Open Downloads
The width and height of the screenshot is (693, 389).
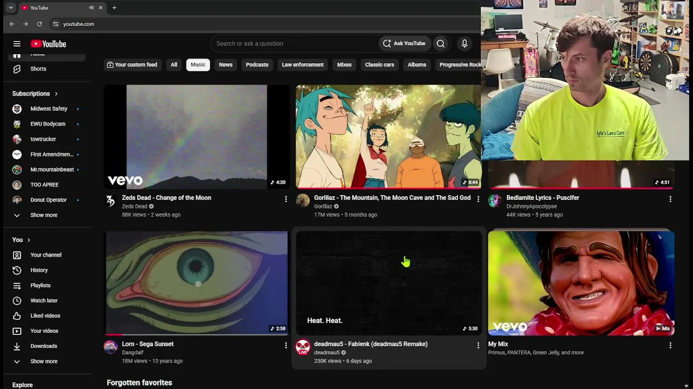coord(44,346)
